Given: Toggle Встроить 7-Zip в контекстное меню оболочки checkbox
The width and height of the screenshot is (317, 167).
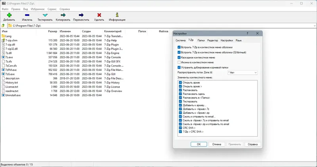Looking at the screenshot, I should click(x=179, y=47).
